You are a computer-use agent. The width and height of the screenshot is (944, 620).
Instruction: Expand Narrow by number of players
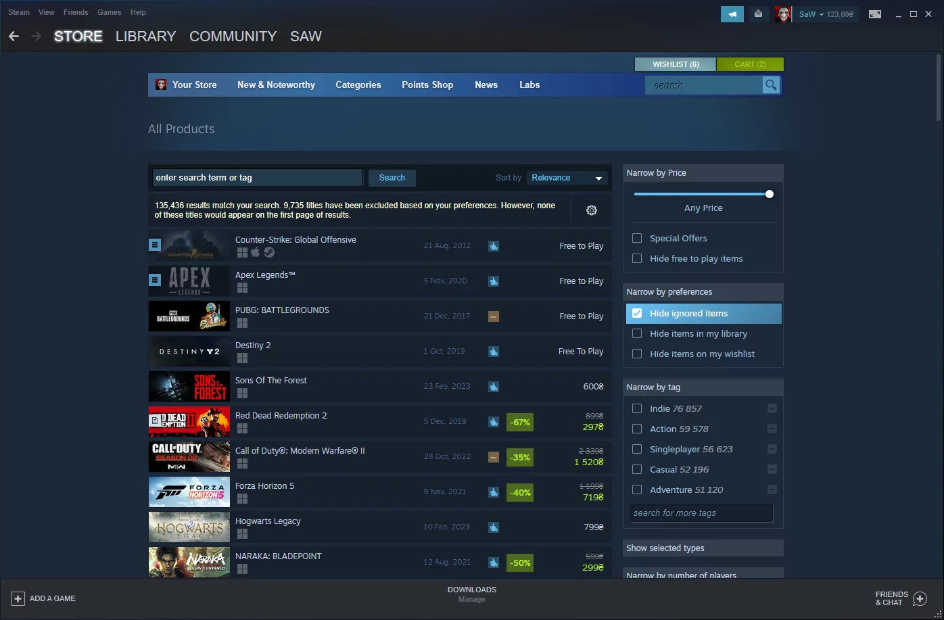coord(703,573)
